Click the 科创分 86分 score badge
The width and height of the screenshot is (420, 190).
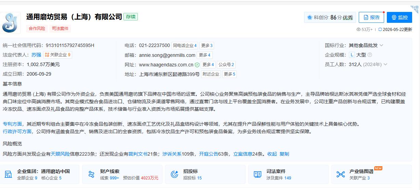[330, 17]
